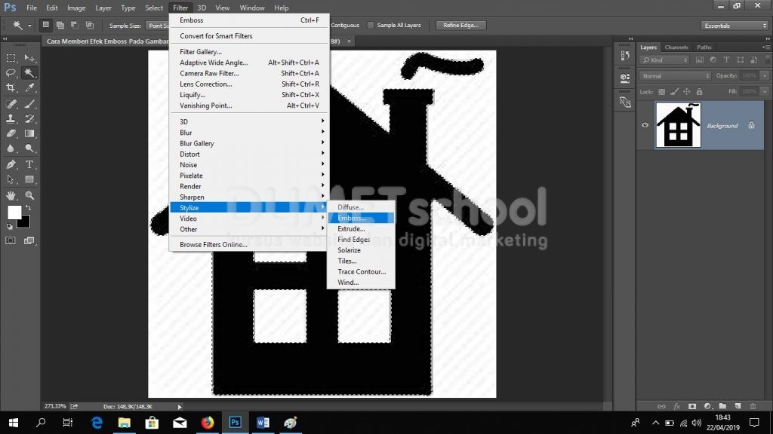Image resolution: width=773 pixels, height=434 pixels.
Task: Switch to the Channels tab
Action: point(676,47)
